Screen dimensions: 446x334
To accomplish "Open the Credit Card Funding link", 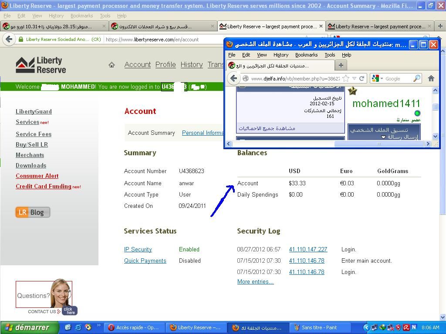I will pos(44,186).
